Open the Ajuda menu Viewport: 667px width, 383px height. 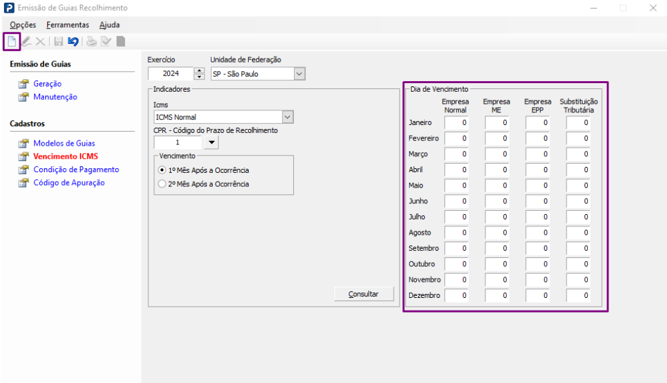click(x=109, y=25)
